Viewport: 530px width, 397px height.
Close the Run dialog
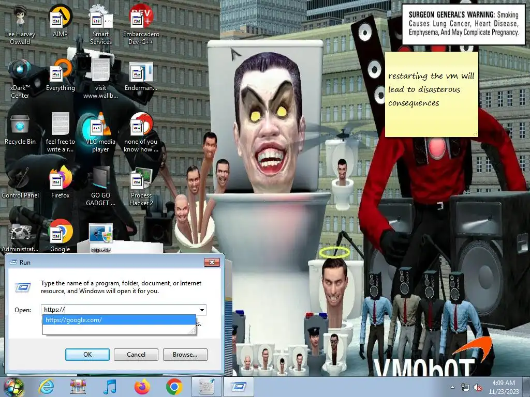(x=212, y=262)
